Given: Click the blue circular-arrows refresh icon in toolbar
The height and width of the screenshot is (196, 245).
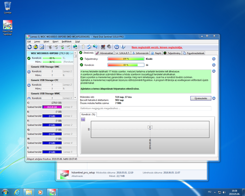Looking at the screenshot, I should (30, 47).
